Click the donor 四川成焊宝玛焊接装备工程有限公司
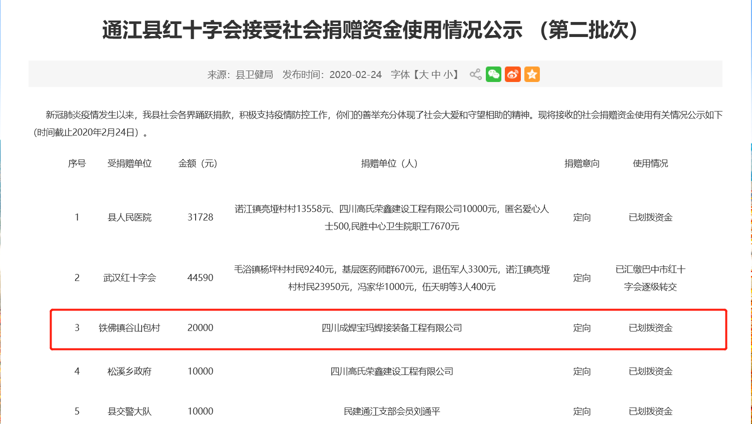Viewport: 752px width, 424px height. tap(392, 328)
